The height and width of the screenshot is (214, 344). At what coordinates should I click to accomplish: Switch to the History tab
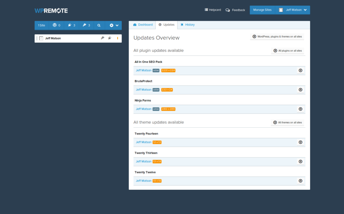(187, 25)
